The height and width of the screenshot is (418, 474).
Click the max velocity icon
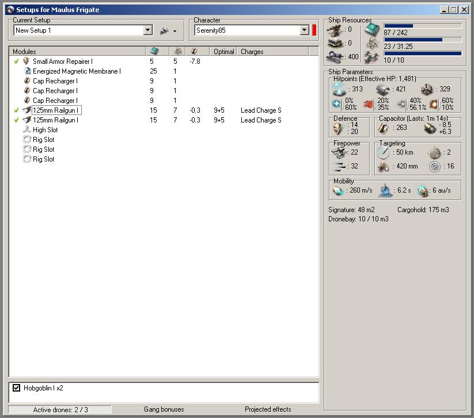pyautogui.click(x=338, y=191)
